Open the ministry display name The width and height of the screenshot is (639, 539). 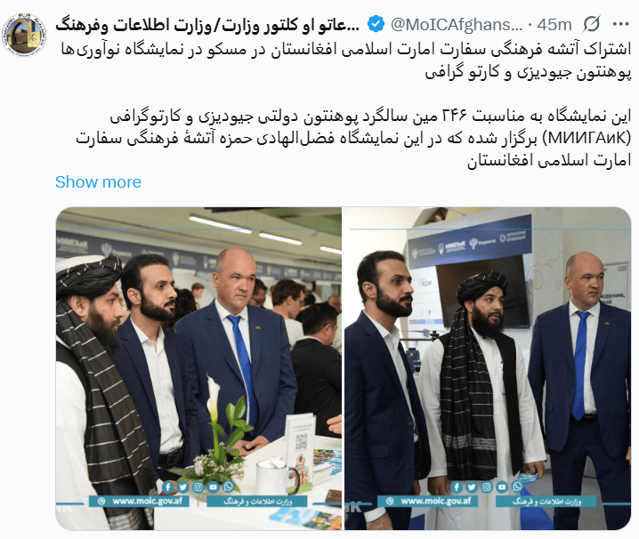[207, 25]
